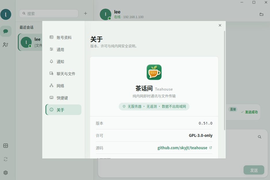
Task: Select 通知 settings section
Action: (63, 62)
